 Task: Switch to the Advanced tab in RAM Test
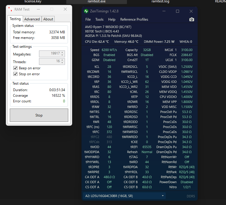pyautogui.click(x=32, y=19)
